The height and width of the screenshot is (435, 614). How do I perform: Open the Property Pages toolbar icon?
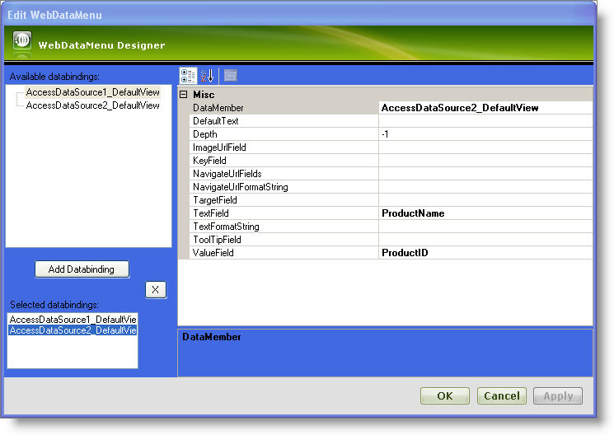(x=231, y=75)
